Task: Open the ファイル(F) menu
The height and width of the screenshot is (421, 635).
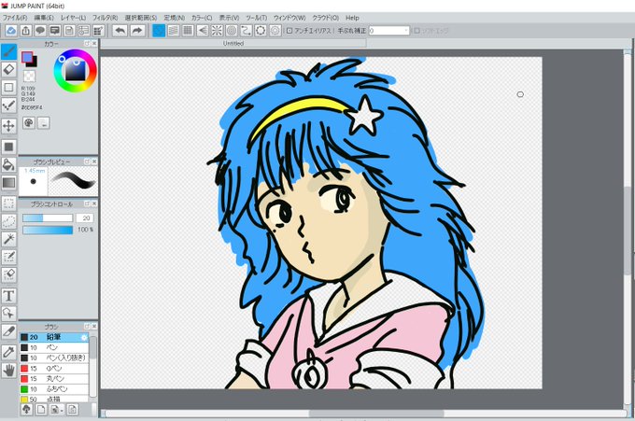Action: point(15,18)
